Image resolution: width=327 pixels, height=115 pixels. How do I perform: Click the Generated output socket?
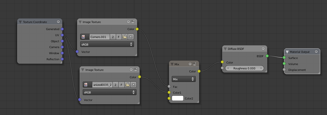(62, 29)
